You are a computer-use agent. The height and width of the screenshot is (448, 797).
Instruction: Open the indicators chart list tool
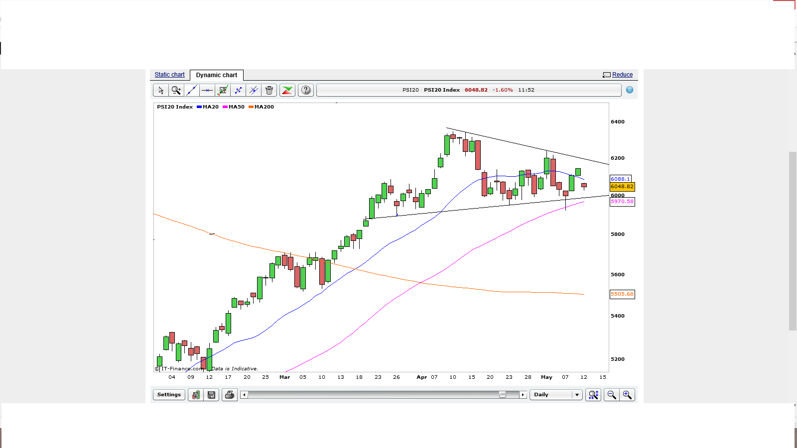[223, 90]
